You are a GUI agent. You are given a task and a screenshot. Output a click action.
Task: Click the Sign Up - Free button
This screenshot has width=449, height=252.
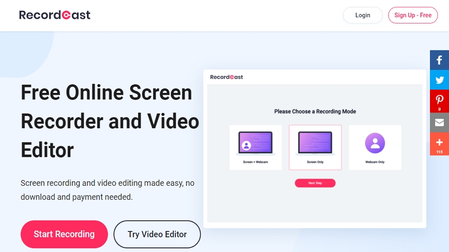point(413,15)
